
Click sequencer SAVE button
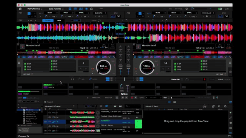point(141,98)
